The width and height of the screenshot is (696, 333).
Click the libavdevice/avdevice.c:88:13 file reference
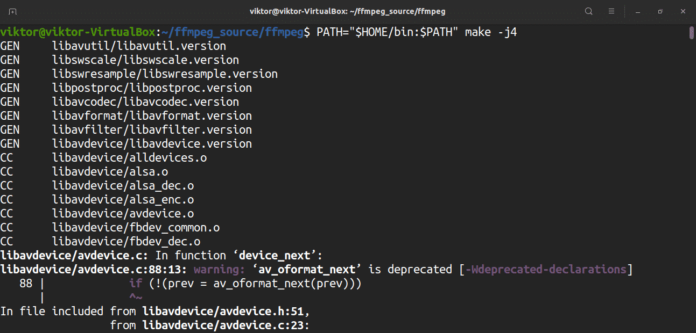coord(94,270)
